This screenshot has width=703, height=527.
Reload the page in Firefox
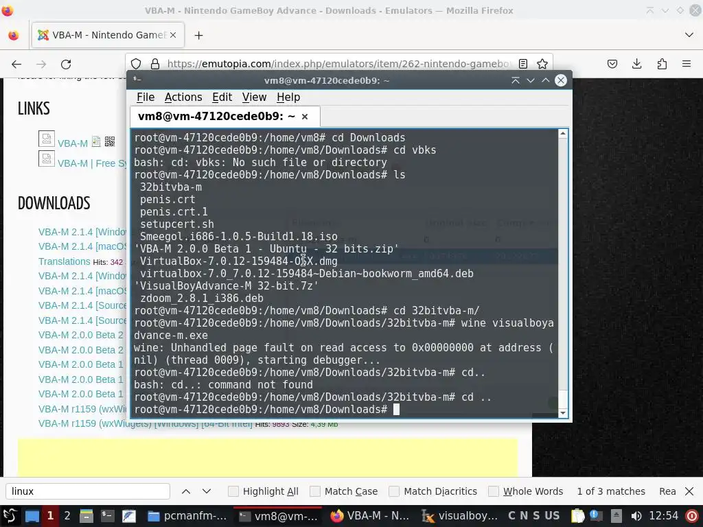coord(66,64)
